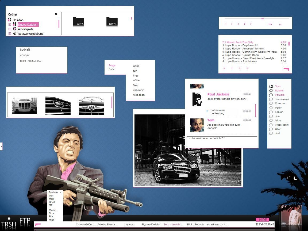The image size is (308, 231).
Task: Switch to Flickr: Search taskbar item
Action: [x=195, y=225]
